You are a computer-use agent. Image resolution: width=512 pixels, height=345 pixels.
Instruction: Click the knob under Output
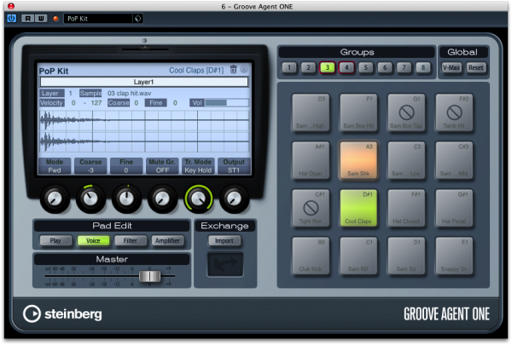coord(234,198)
